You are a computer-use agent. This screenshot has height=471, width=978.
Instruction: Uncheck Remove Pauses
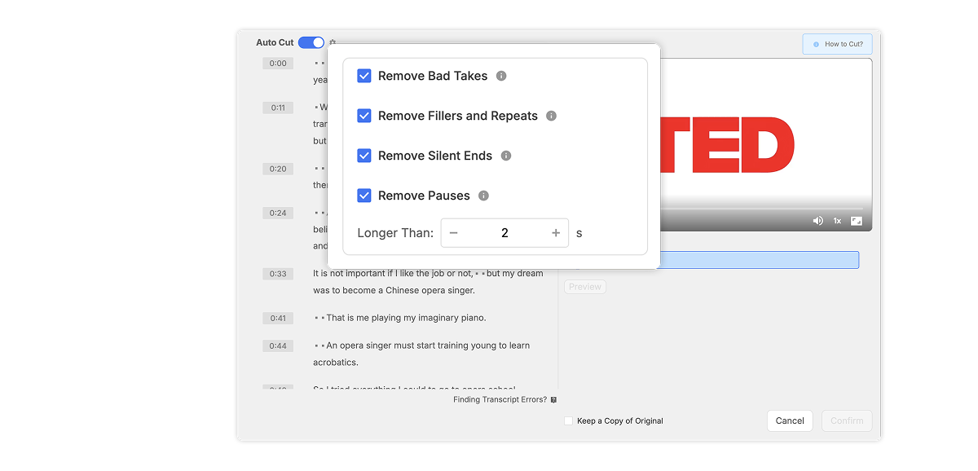(x=363, y=195)
